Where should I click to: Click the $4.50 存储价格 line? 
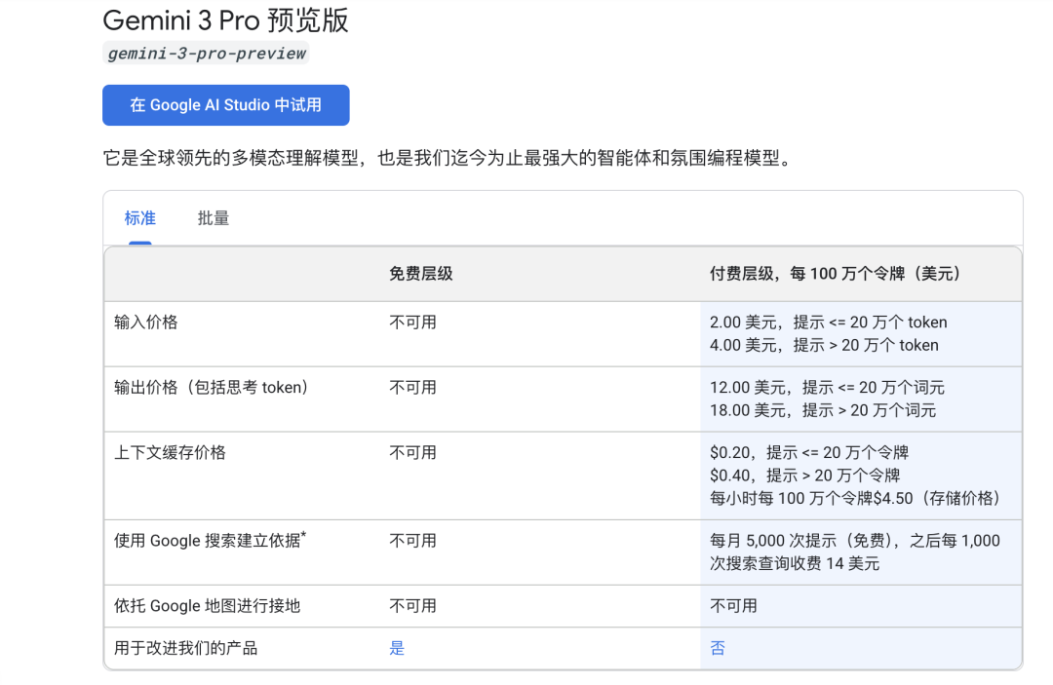[x=854, y=498]
